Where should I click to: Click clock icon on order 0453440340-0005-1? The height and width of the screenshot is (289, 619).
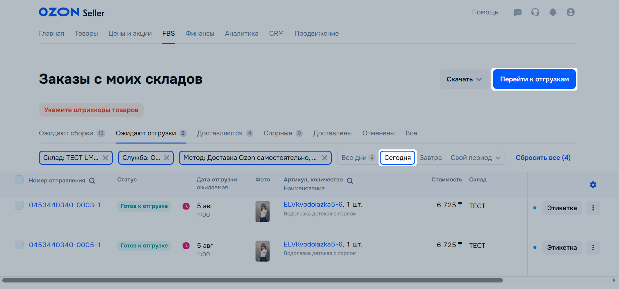(186, 246)
